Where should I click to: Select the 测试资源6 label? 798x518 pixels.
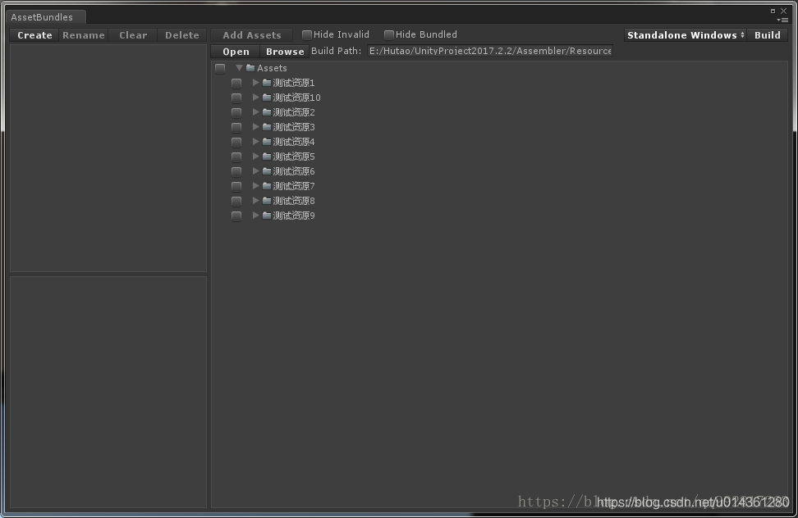(x=294, y=171)
